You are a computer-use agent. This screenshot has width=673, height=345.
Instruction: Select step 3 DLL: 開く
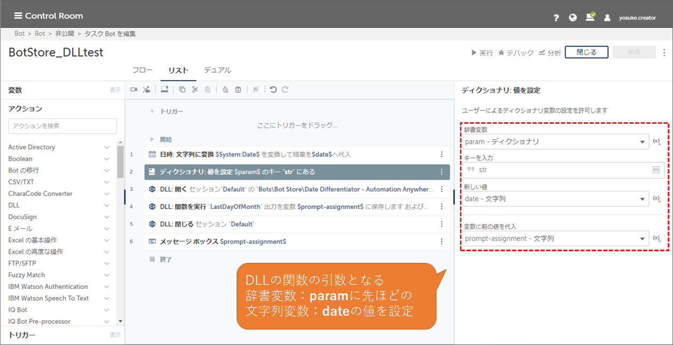[297, 189]
